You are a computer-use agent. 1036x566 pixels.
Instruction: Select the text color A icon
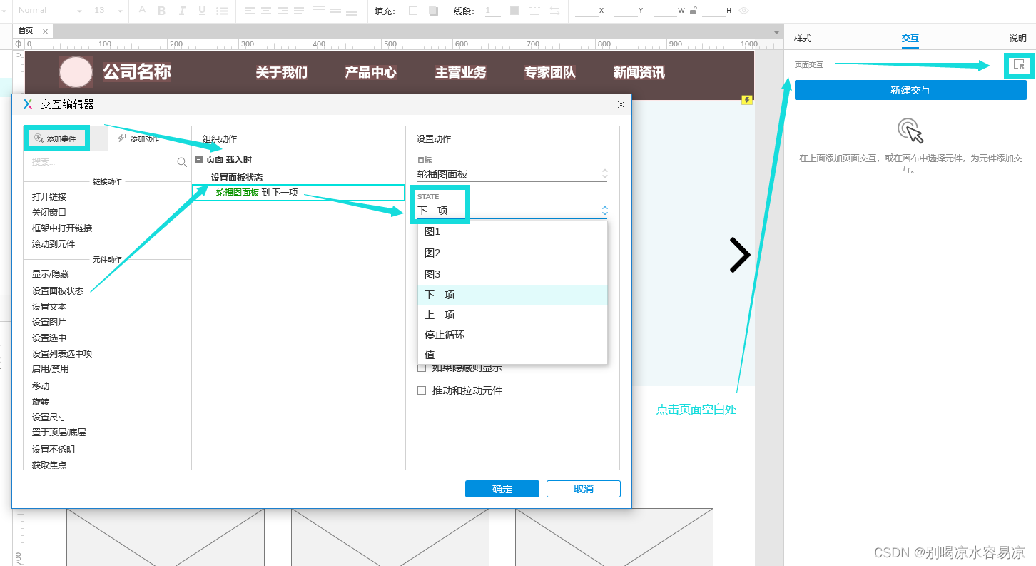[x=142, y=11]
